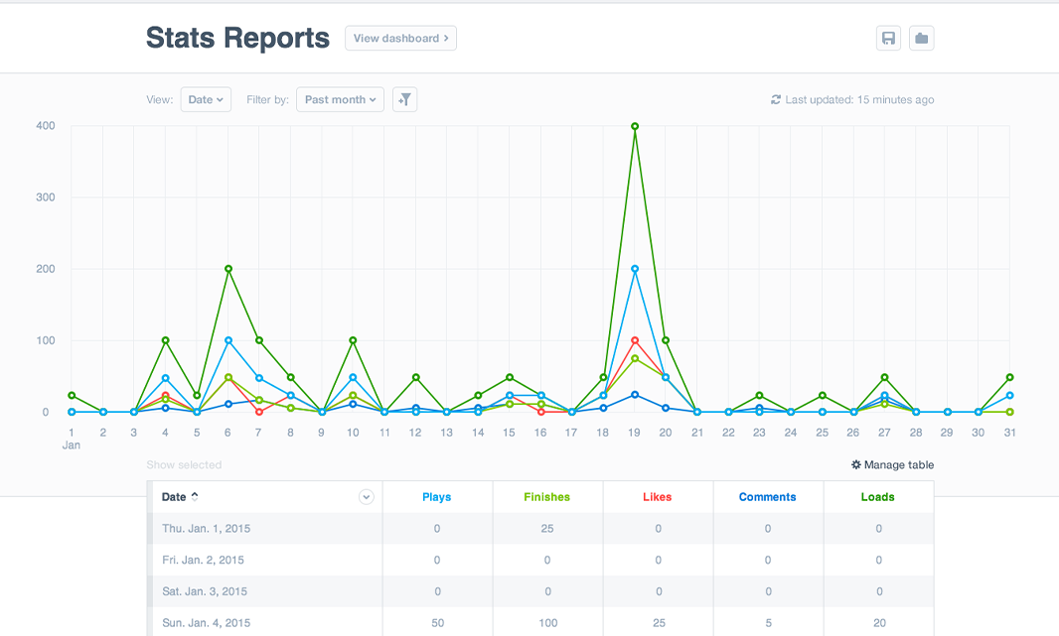
Task: Click the add filter funnel icon
Action: click(404, 99)
